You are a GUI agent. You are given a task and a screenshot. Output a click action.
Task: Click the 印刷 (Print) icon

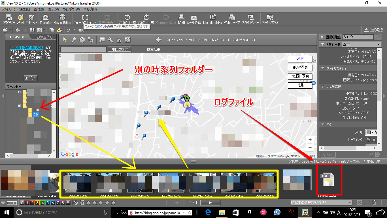(x=181, y=19)
